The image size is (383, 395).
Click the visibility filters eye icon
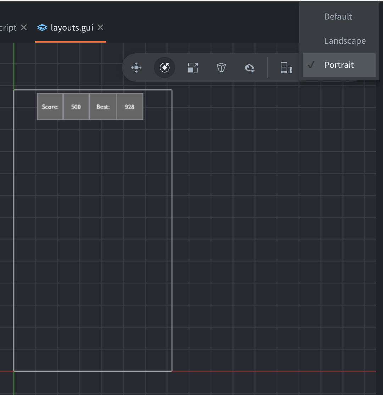coord(249,68)
